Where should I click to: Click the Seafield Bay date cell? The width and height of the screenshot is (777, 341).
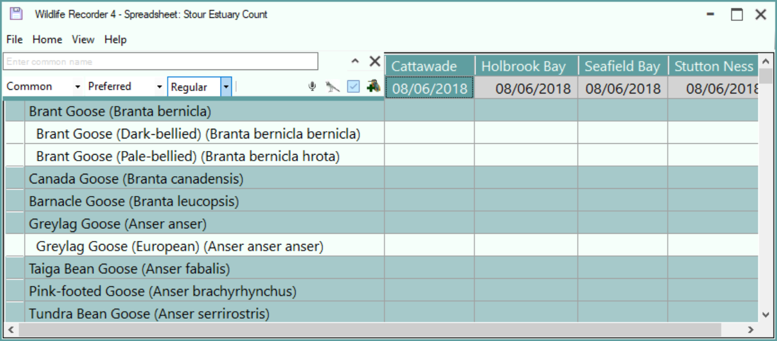coord(623,88)
